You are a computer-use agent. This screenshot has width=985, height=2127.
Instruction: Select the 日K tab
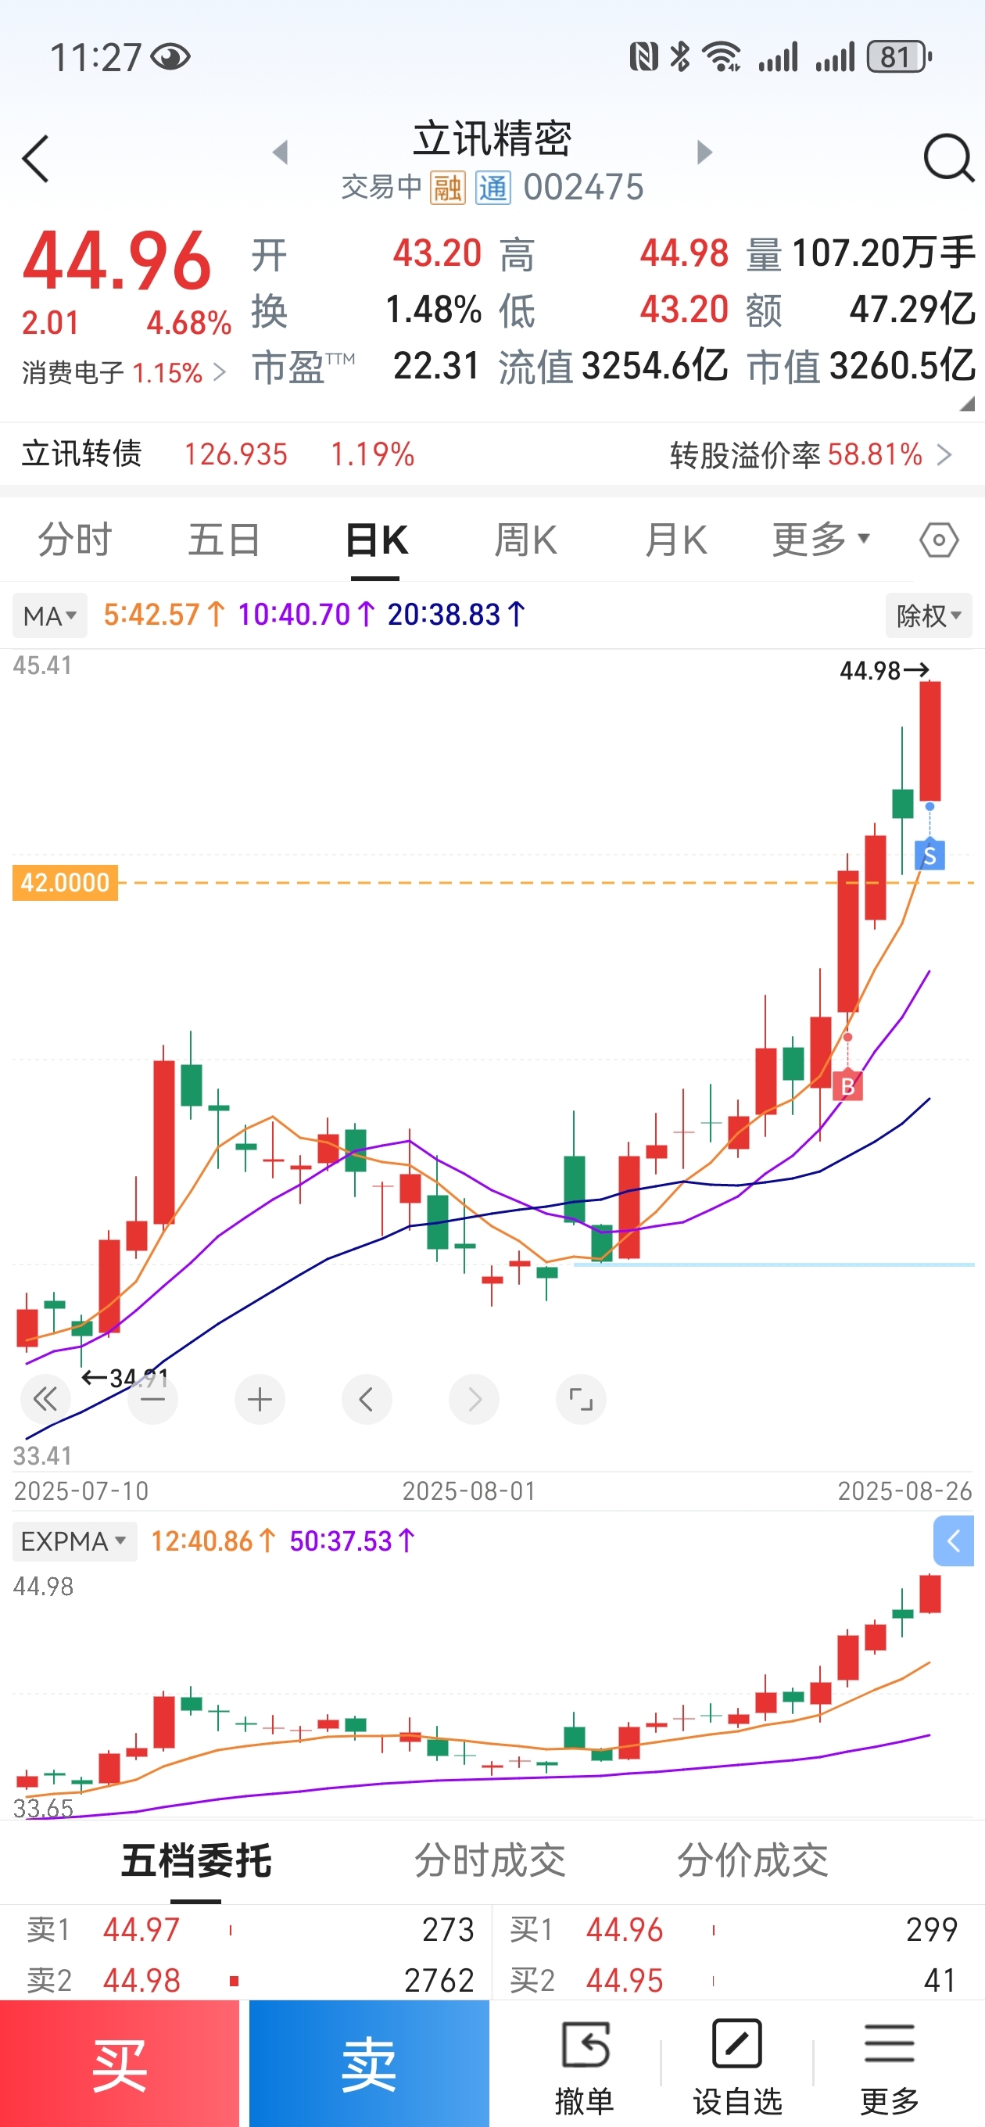(x=376, y=541)
